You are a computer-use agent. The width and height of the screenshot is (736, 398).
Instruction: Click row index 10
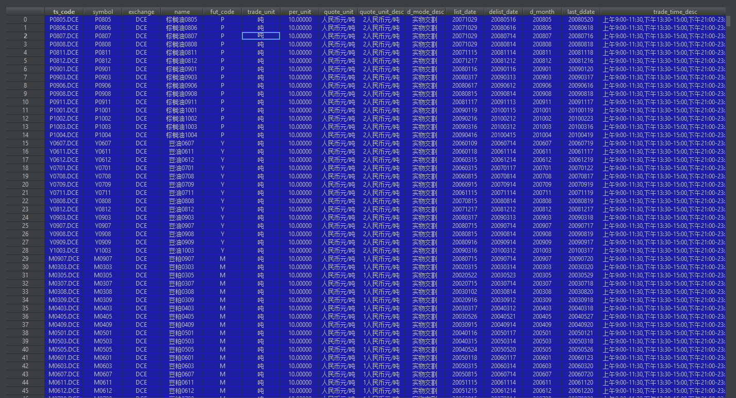25,102
